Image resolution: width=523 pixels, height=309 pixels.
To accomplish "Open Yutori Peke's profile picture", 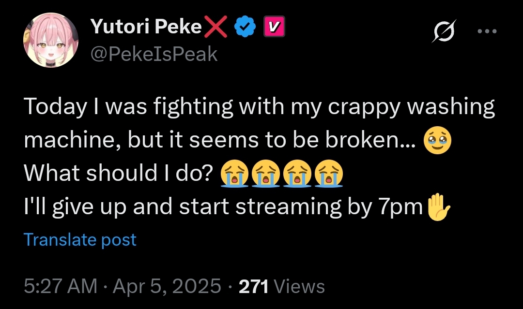I will 50,40.
